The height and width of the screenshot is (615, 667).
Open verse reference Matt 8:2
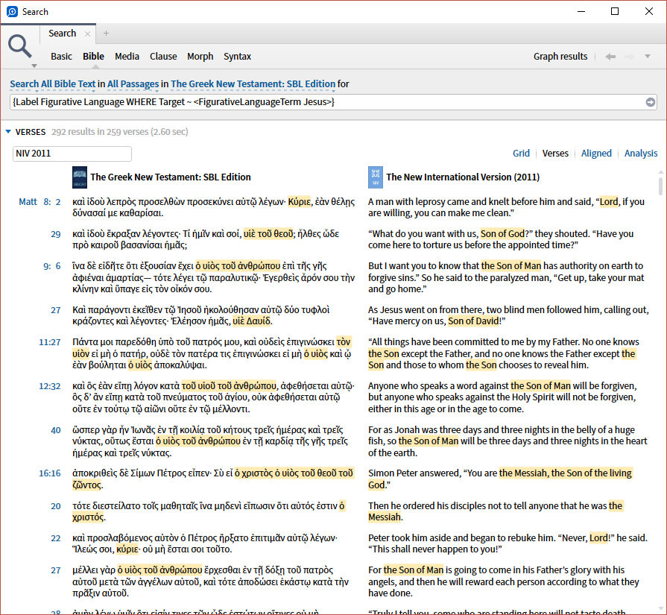[39, 202]
